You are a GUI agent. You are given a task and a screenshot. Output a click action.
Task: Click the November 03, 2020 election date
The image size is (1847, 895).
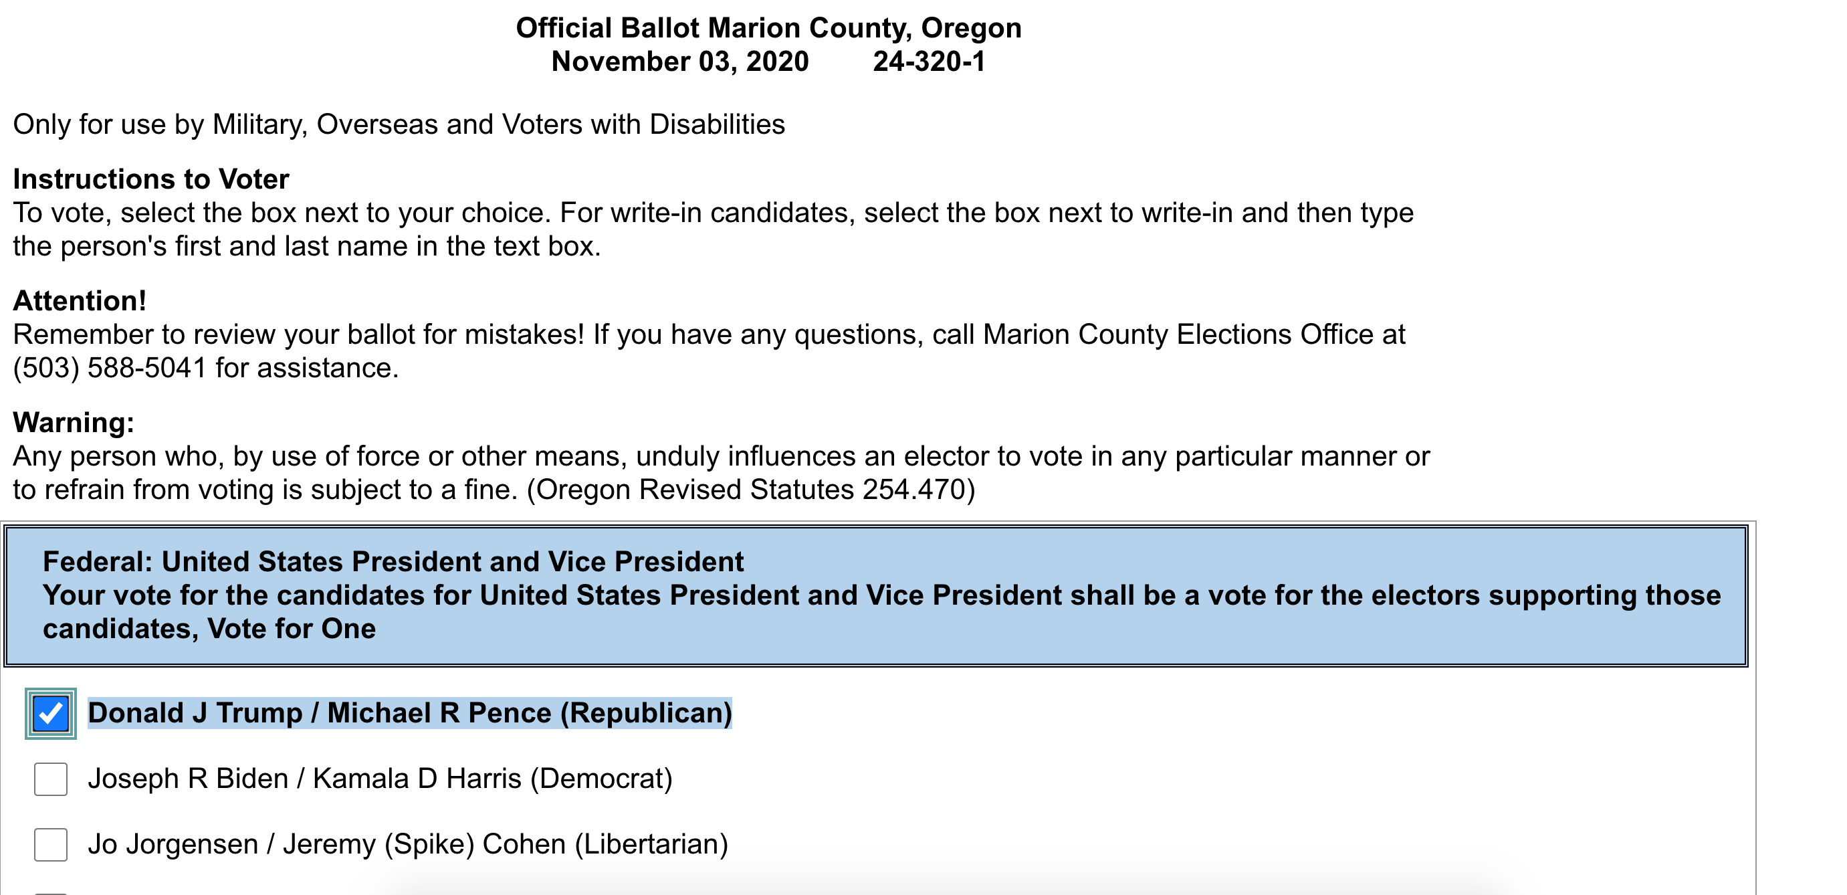point(679,62)
